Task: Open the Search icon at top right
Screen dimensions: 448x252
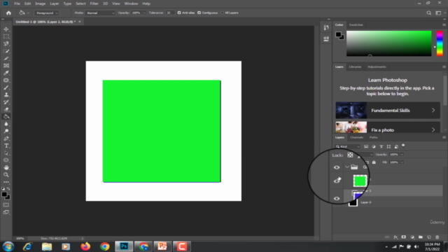Action: (x=429, y=13)
